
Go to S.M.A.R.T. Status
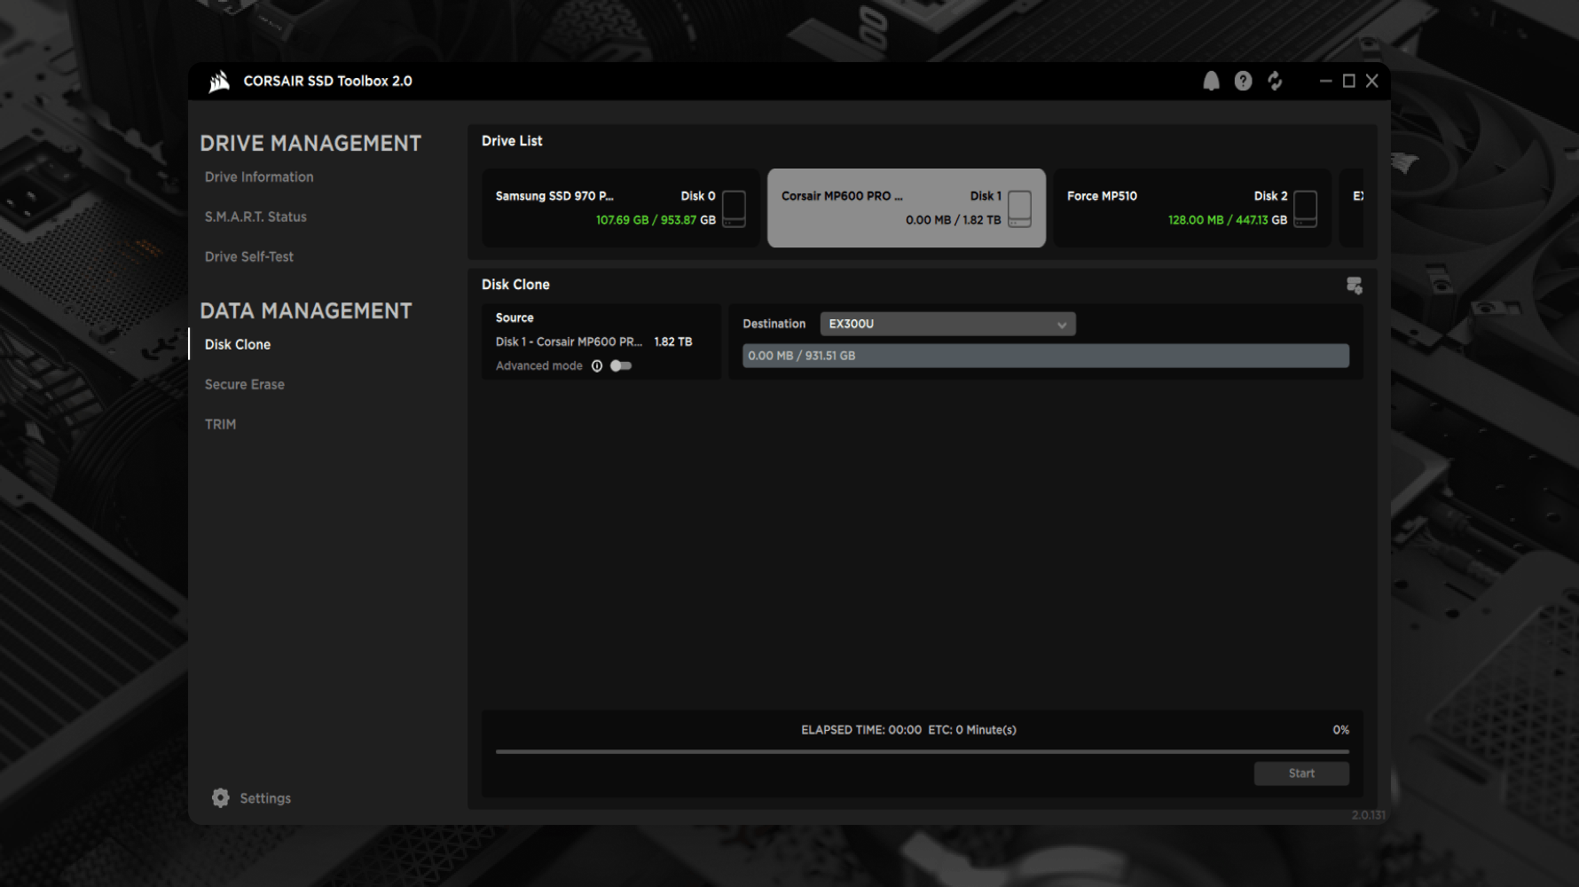pos(255,216)
